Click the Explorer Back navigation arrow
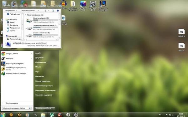 tap(5, 6)
